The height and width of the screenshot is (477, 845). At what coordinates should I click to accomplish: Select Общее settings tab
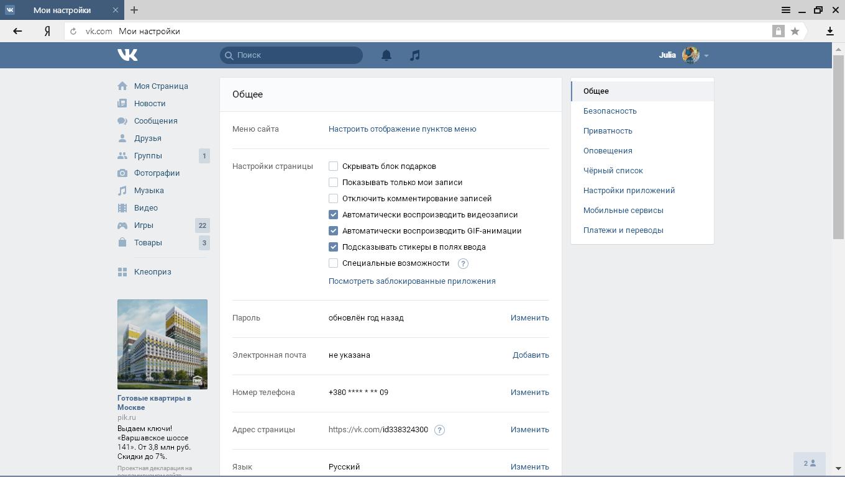pyautogui.click(x=642, y=91)
